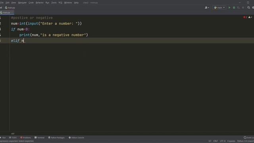254x143 pixels.
Task: Expand the main run configuration dropdown
Action: (219, 8)
